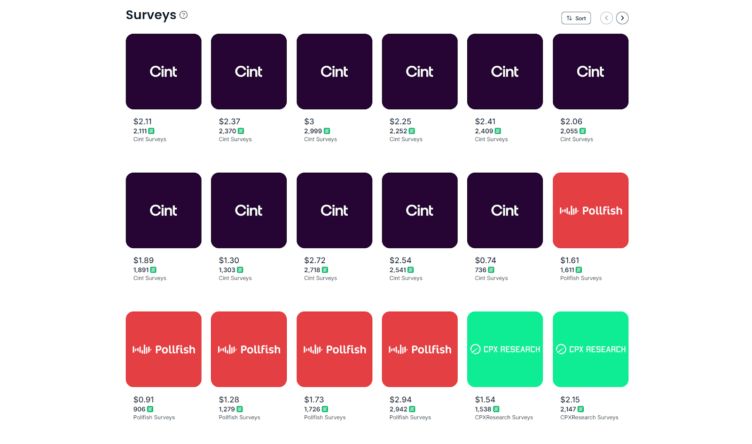The width and height of the screenshot is (752, 444).
Task: Go to the previous page of surveys
Action: click(606, 18)
